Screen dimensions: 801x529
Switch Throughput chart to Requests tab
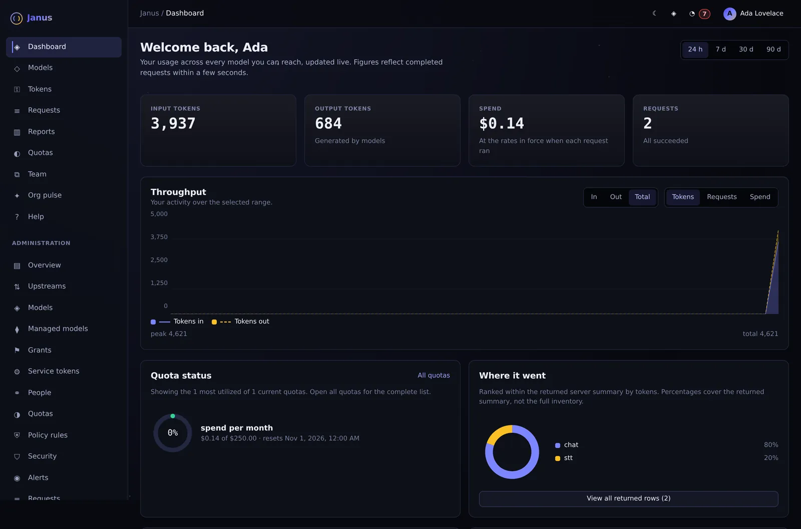722,197
